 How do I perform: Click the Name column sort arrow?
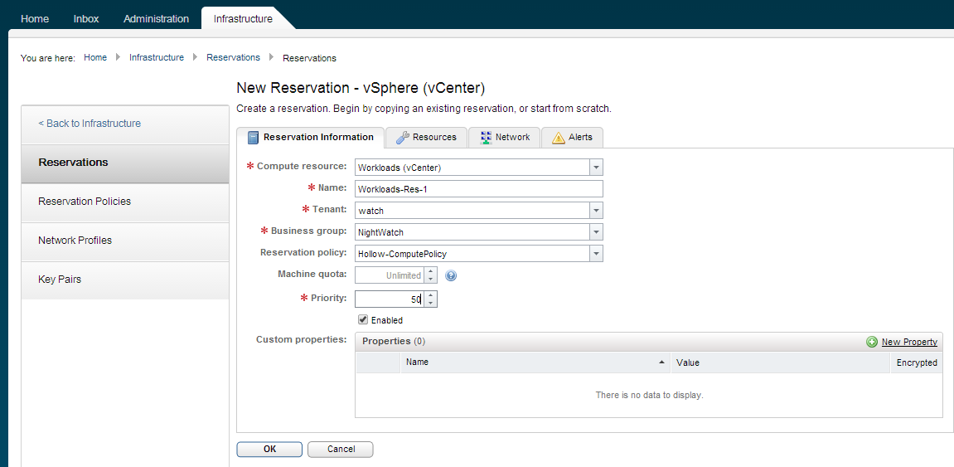(661, 362)
